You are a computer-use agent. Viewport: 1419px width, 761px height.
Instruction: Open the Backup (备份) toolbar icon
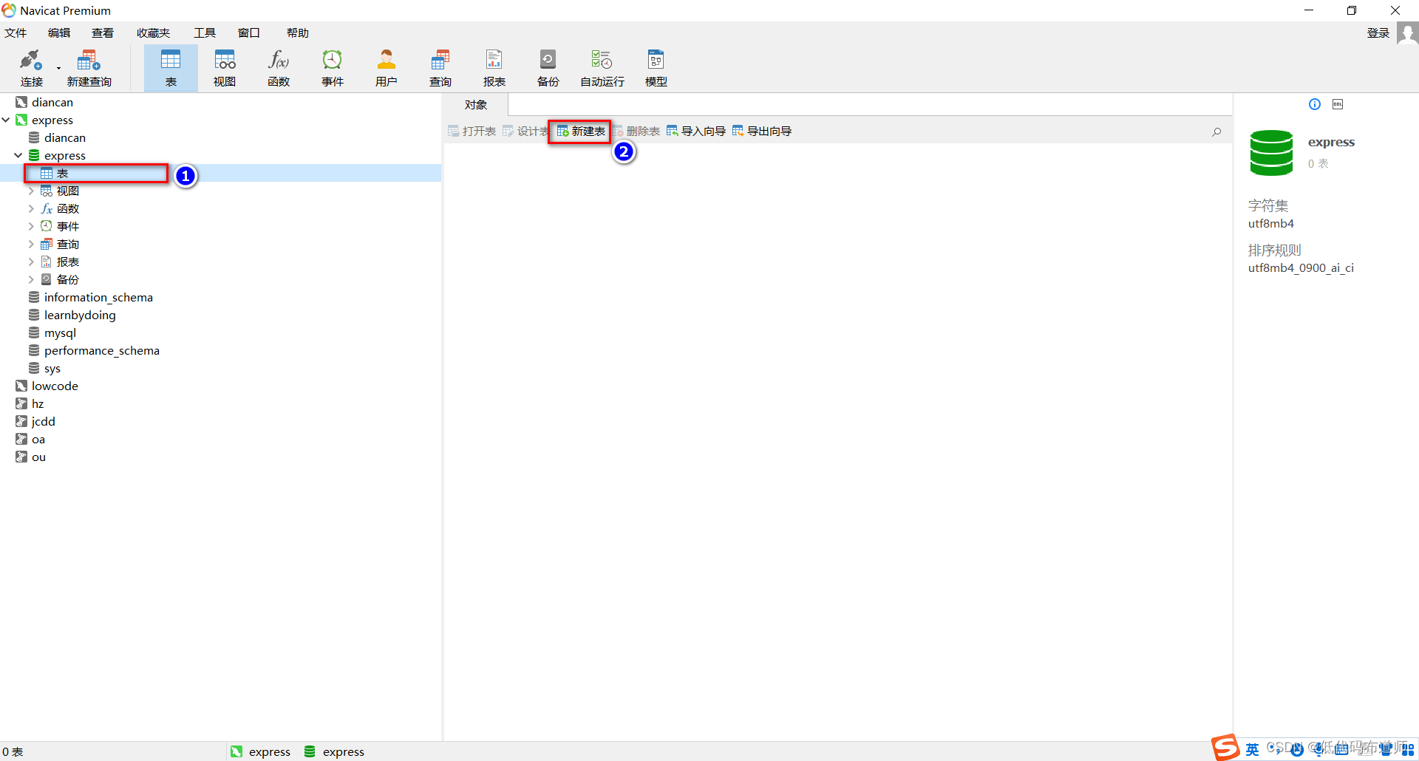(548, 68)
